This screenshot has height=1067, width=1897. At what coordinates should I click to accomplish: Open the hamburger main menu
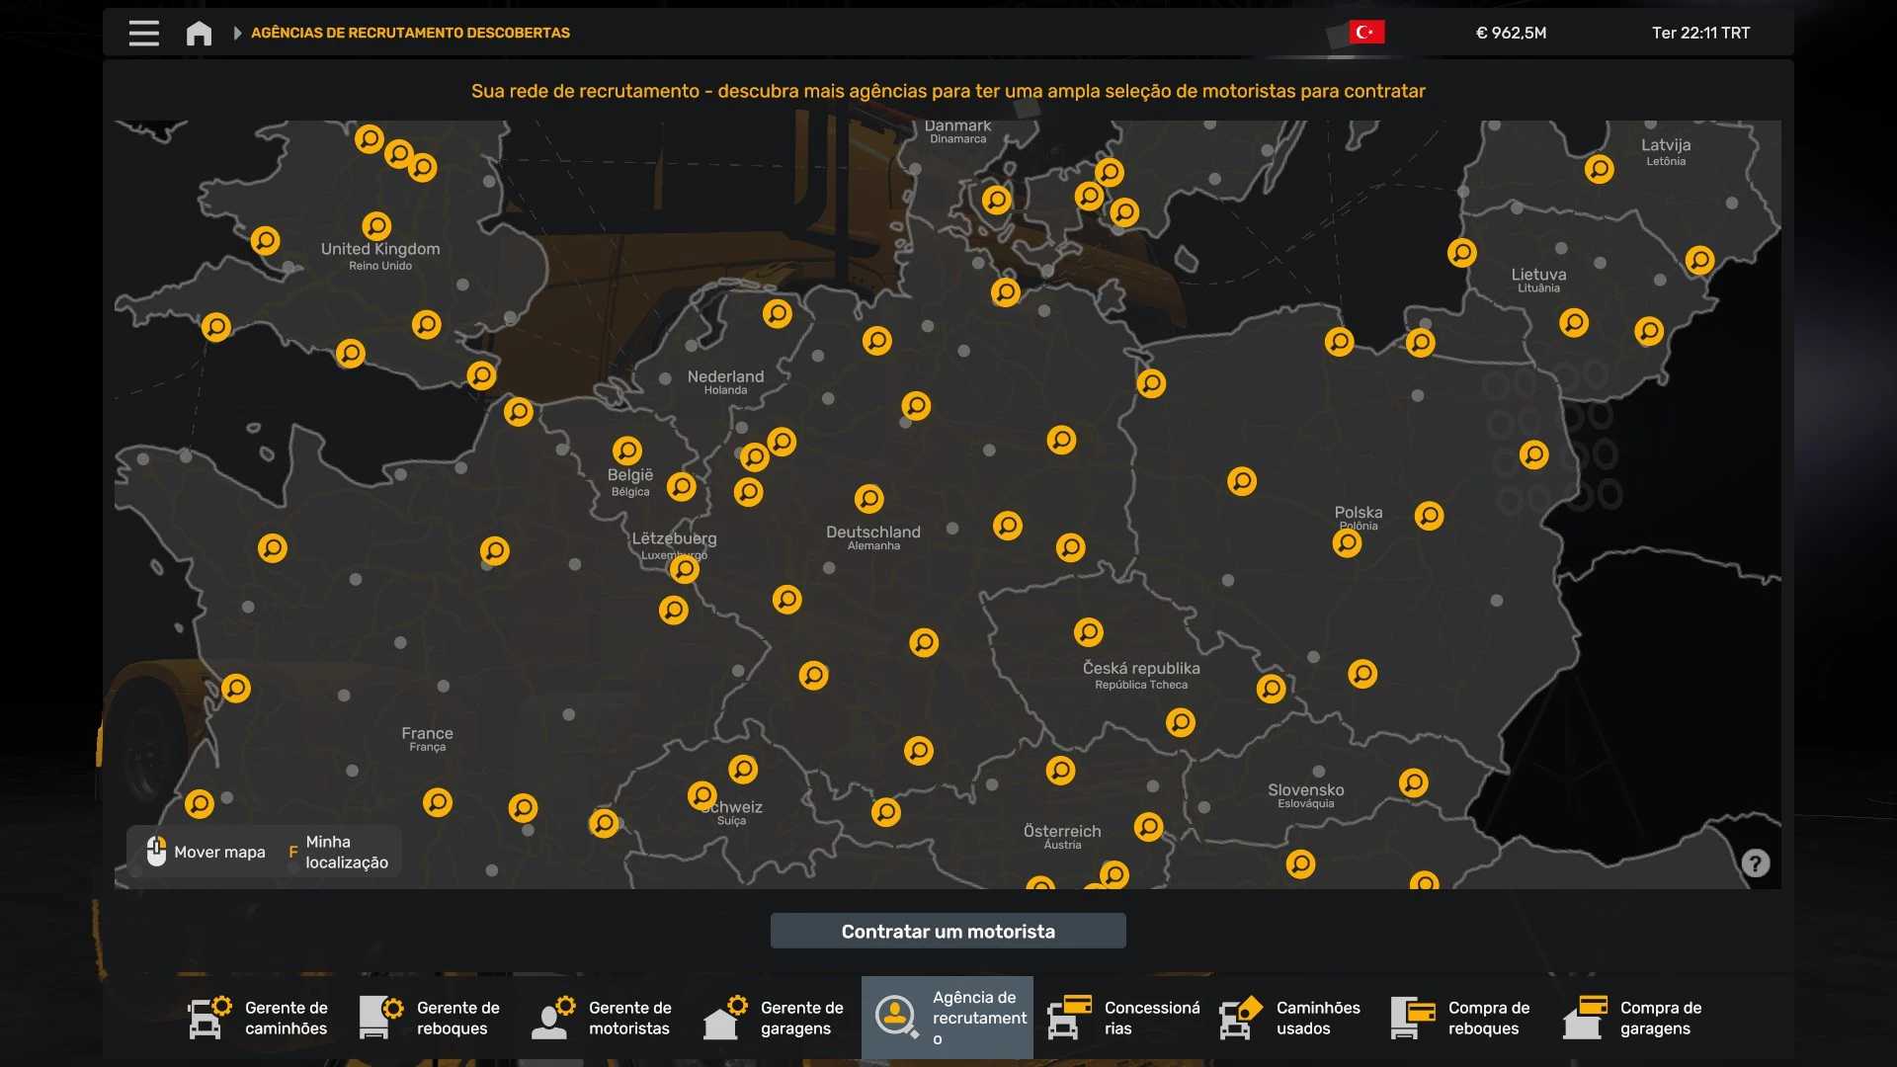click(143, 33)
